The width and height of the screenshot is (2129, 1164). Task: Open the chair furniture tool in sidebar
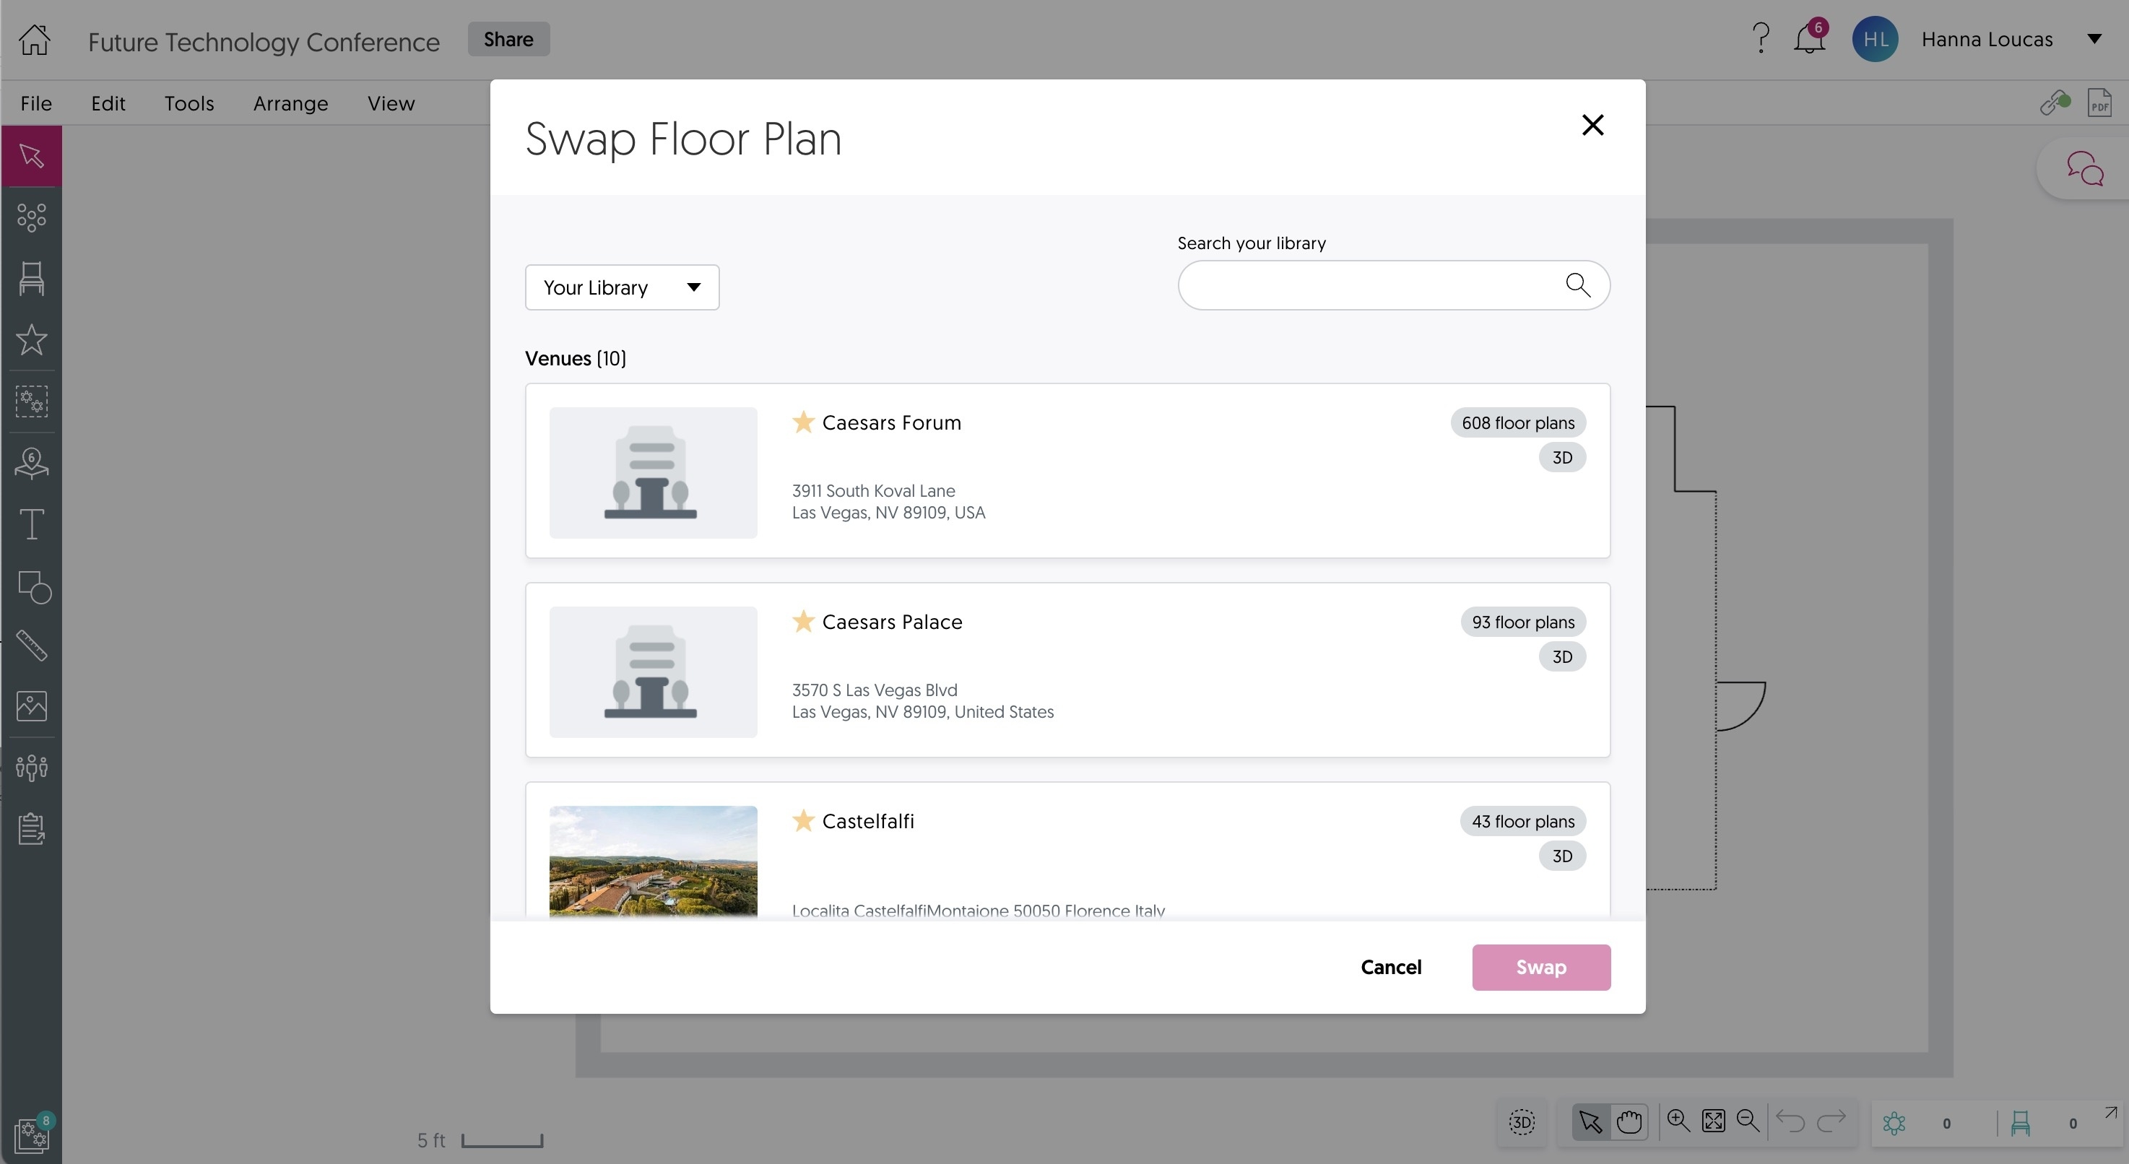pos(31,279)
